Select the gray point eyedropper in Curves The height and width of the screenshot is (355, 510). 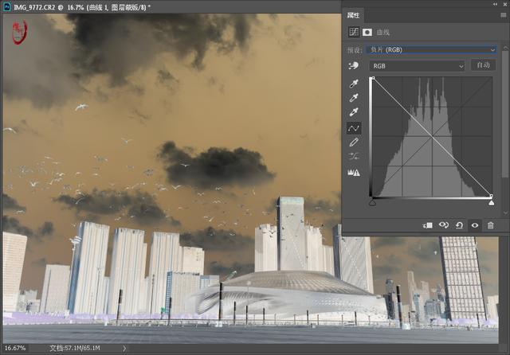(355, 98)
